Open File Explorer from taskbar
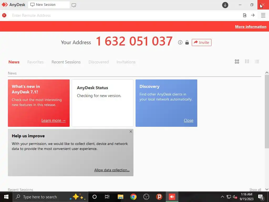269x202 pixels. click(120, 197)
